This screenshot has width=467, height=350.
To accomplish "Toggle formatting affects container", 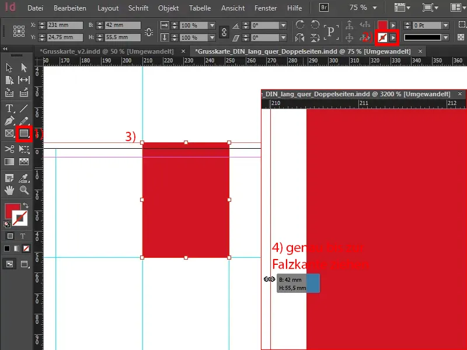I will (10, 236).
